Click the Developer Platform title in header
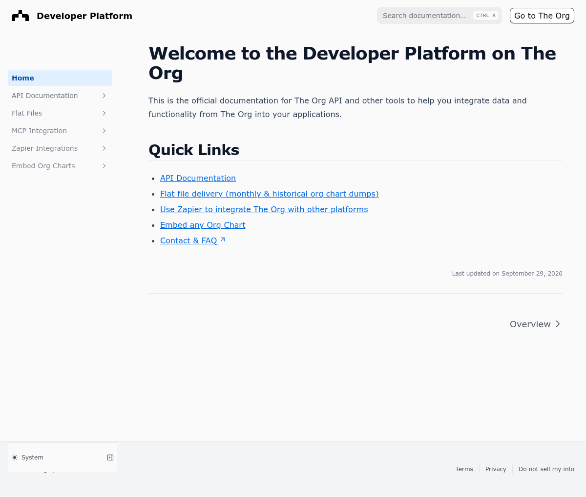 [84, 16]
